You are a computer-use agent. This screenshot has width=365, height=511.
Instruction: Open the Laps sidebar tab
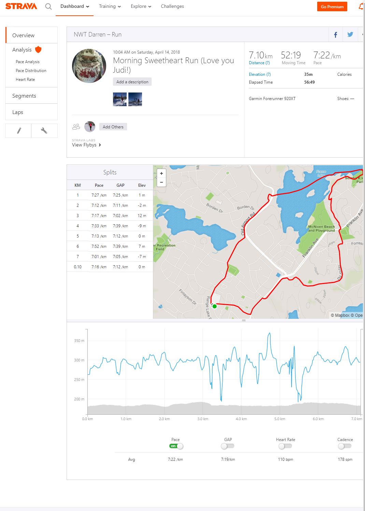[x=18, y=112]
